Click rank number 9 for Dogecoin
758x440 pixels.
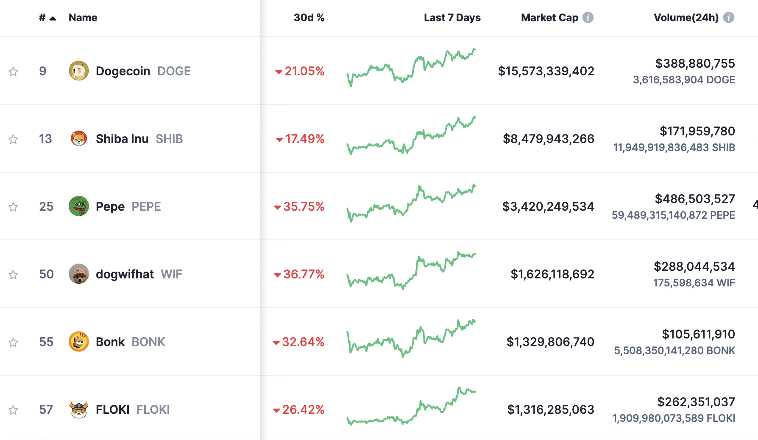tap(43, 71)
